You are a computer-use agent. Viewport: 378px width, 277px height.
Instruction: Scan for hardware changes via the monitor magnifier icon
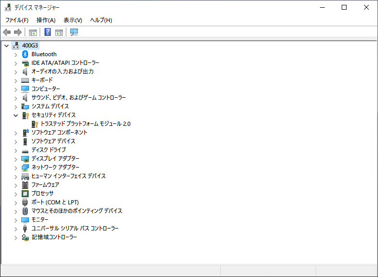pyautogui.click(x=74, y=32)
